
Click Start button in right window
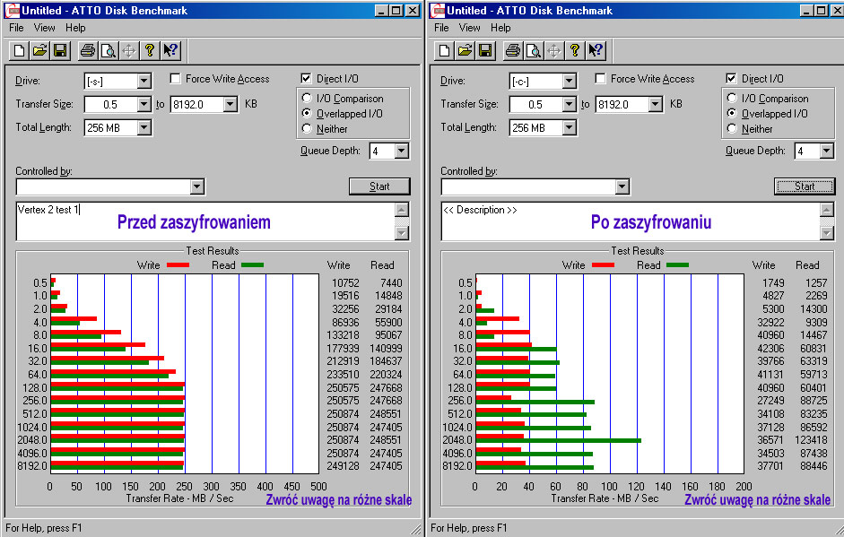(805, 186)
